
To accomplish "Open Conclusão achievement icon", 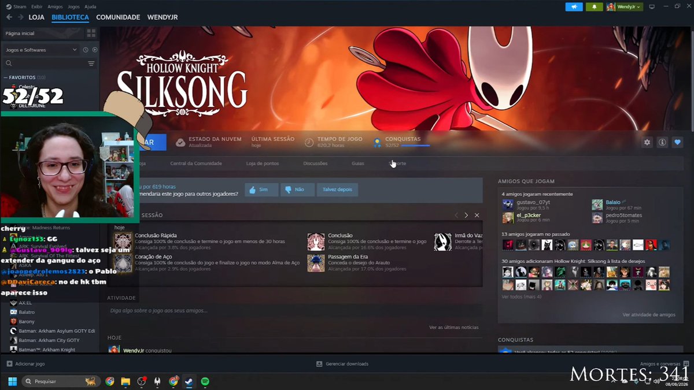I will pyautogui.click(x=316, y=242).
